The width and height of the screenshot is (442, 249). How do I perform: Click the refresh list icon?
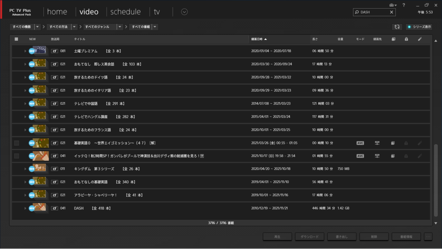click(397, 27)
